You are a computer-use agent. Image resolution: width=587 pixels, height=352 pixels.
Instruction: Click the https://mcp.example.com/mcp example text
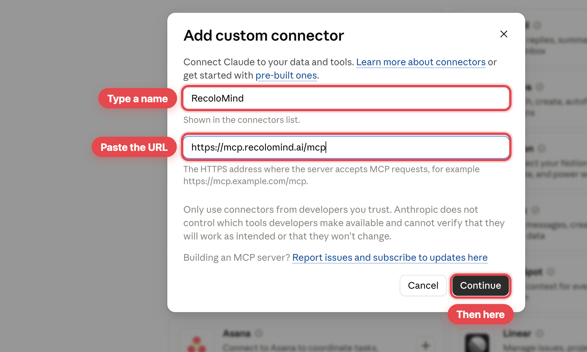point(245,181)
